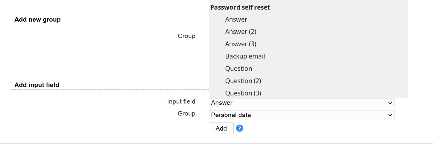Pick Question (3) at the list bottom
433x160 pixels.
tap(243, 93)
